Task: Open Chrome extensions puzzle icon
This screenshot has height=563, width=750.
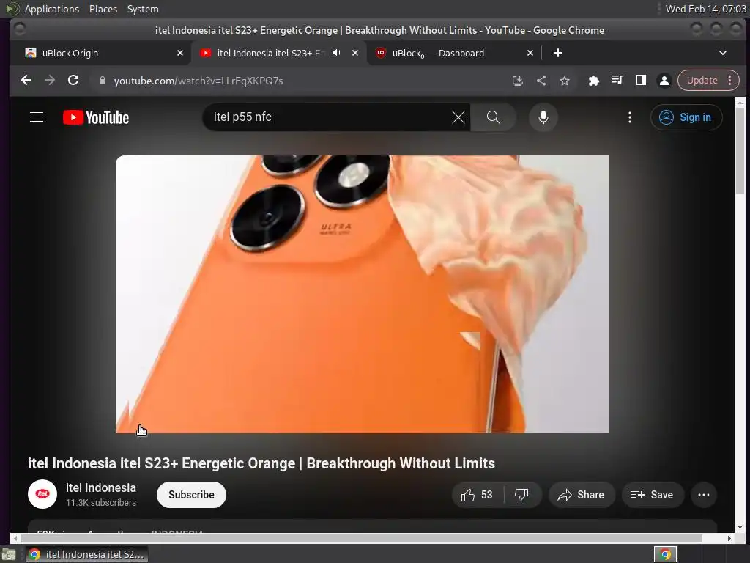Action: (x=593, y=81)
